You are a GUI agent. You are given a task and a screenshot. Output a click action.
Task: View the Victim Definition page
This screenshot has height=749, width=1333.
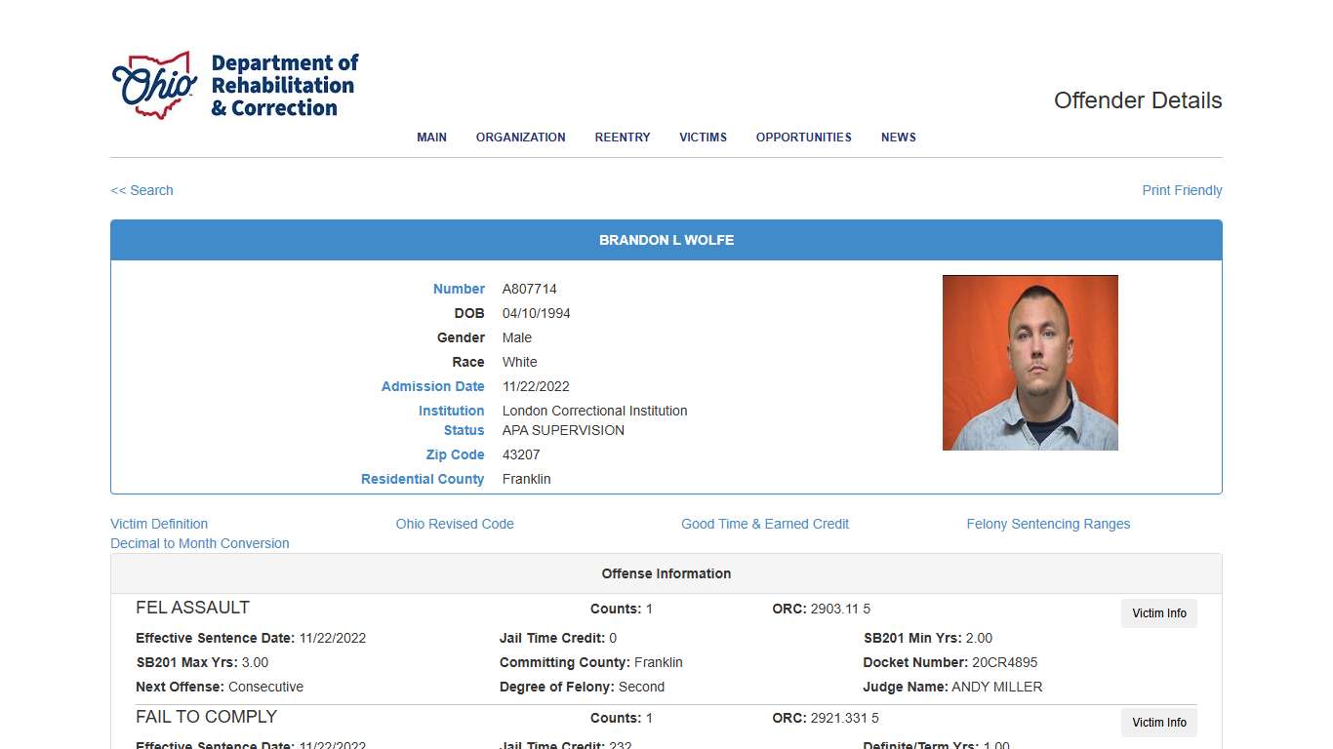click(159, 524)
